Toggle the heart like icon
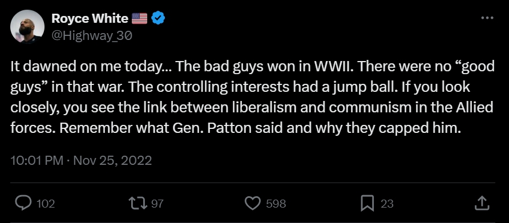 pos(252,203)
